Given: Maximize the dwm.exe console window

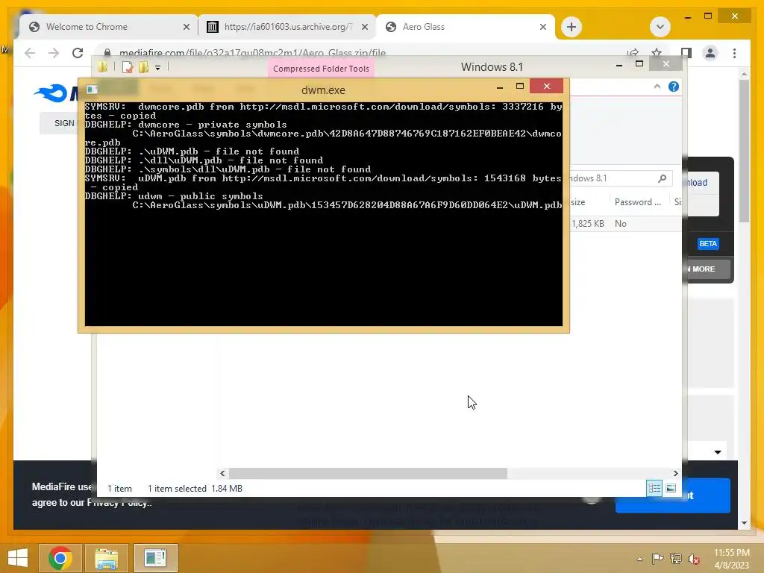Looking at the screenshot, I should click(x=520, y=87).
